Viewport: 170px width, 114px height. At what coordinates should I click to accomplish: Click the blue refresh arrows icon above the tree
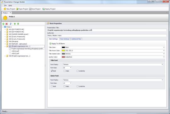point(11,24)
